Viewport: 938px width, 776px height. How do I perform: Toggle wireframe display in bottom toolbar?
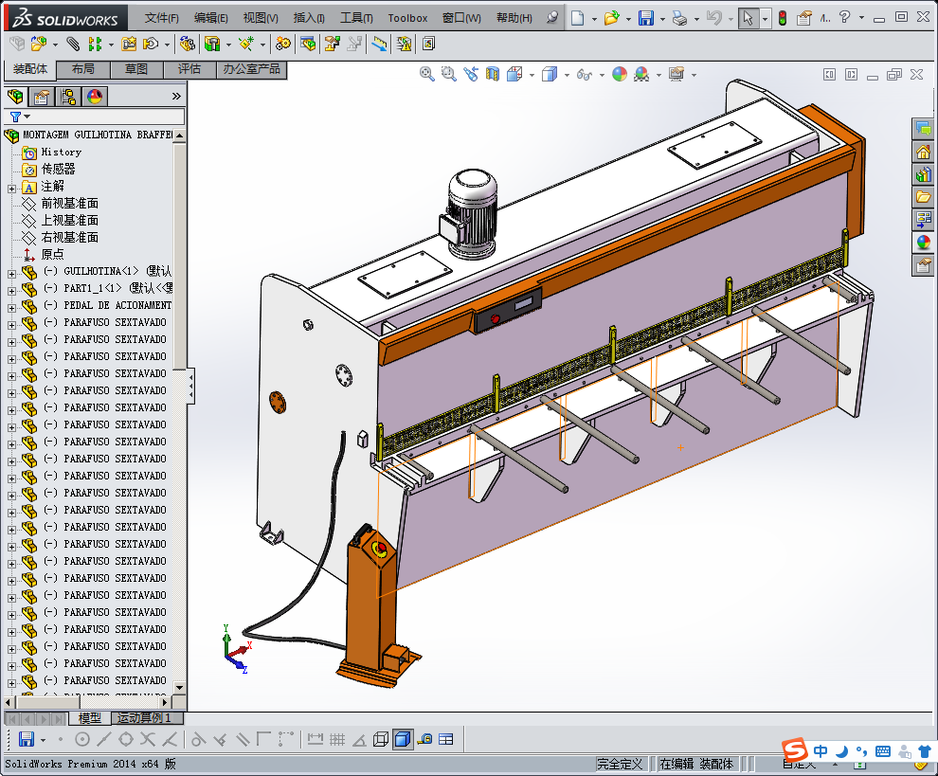(x=381, y=739)
